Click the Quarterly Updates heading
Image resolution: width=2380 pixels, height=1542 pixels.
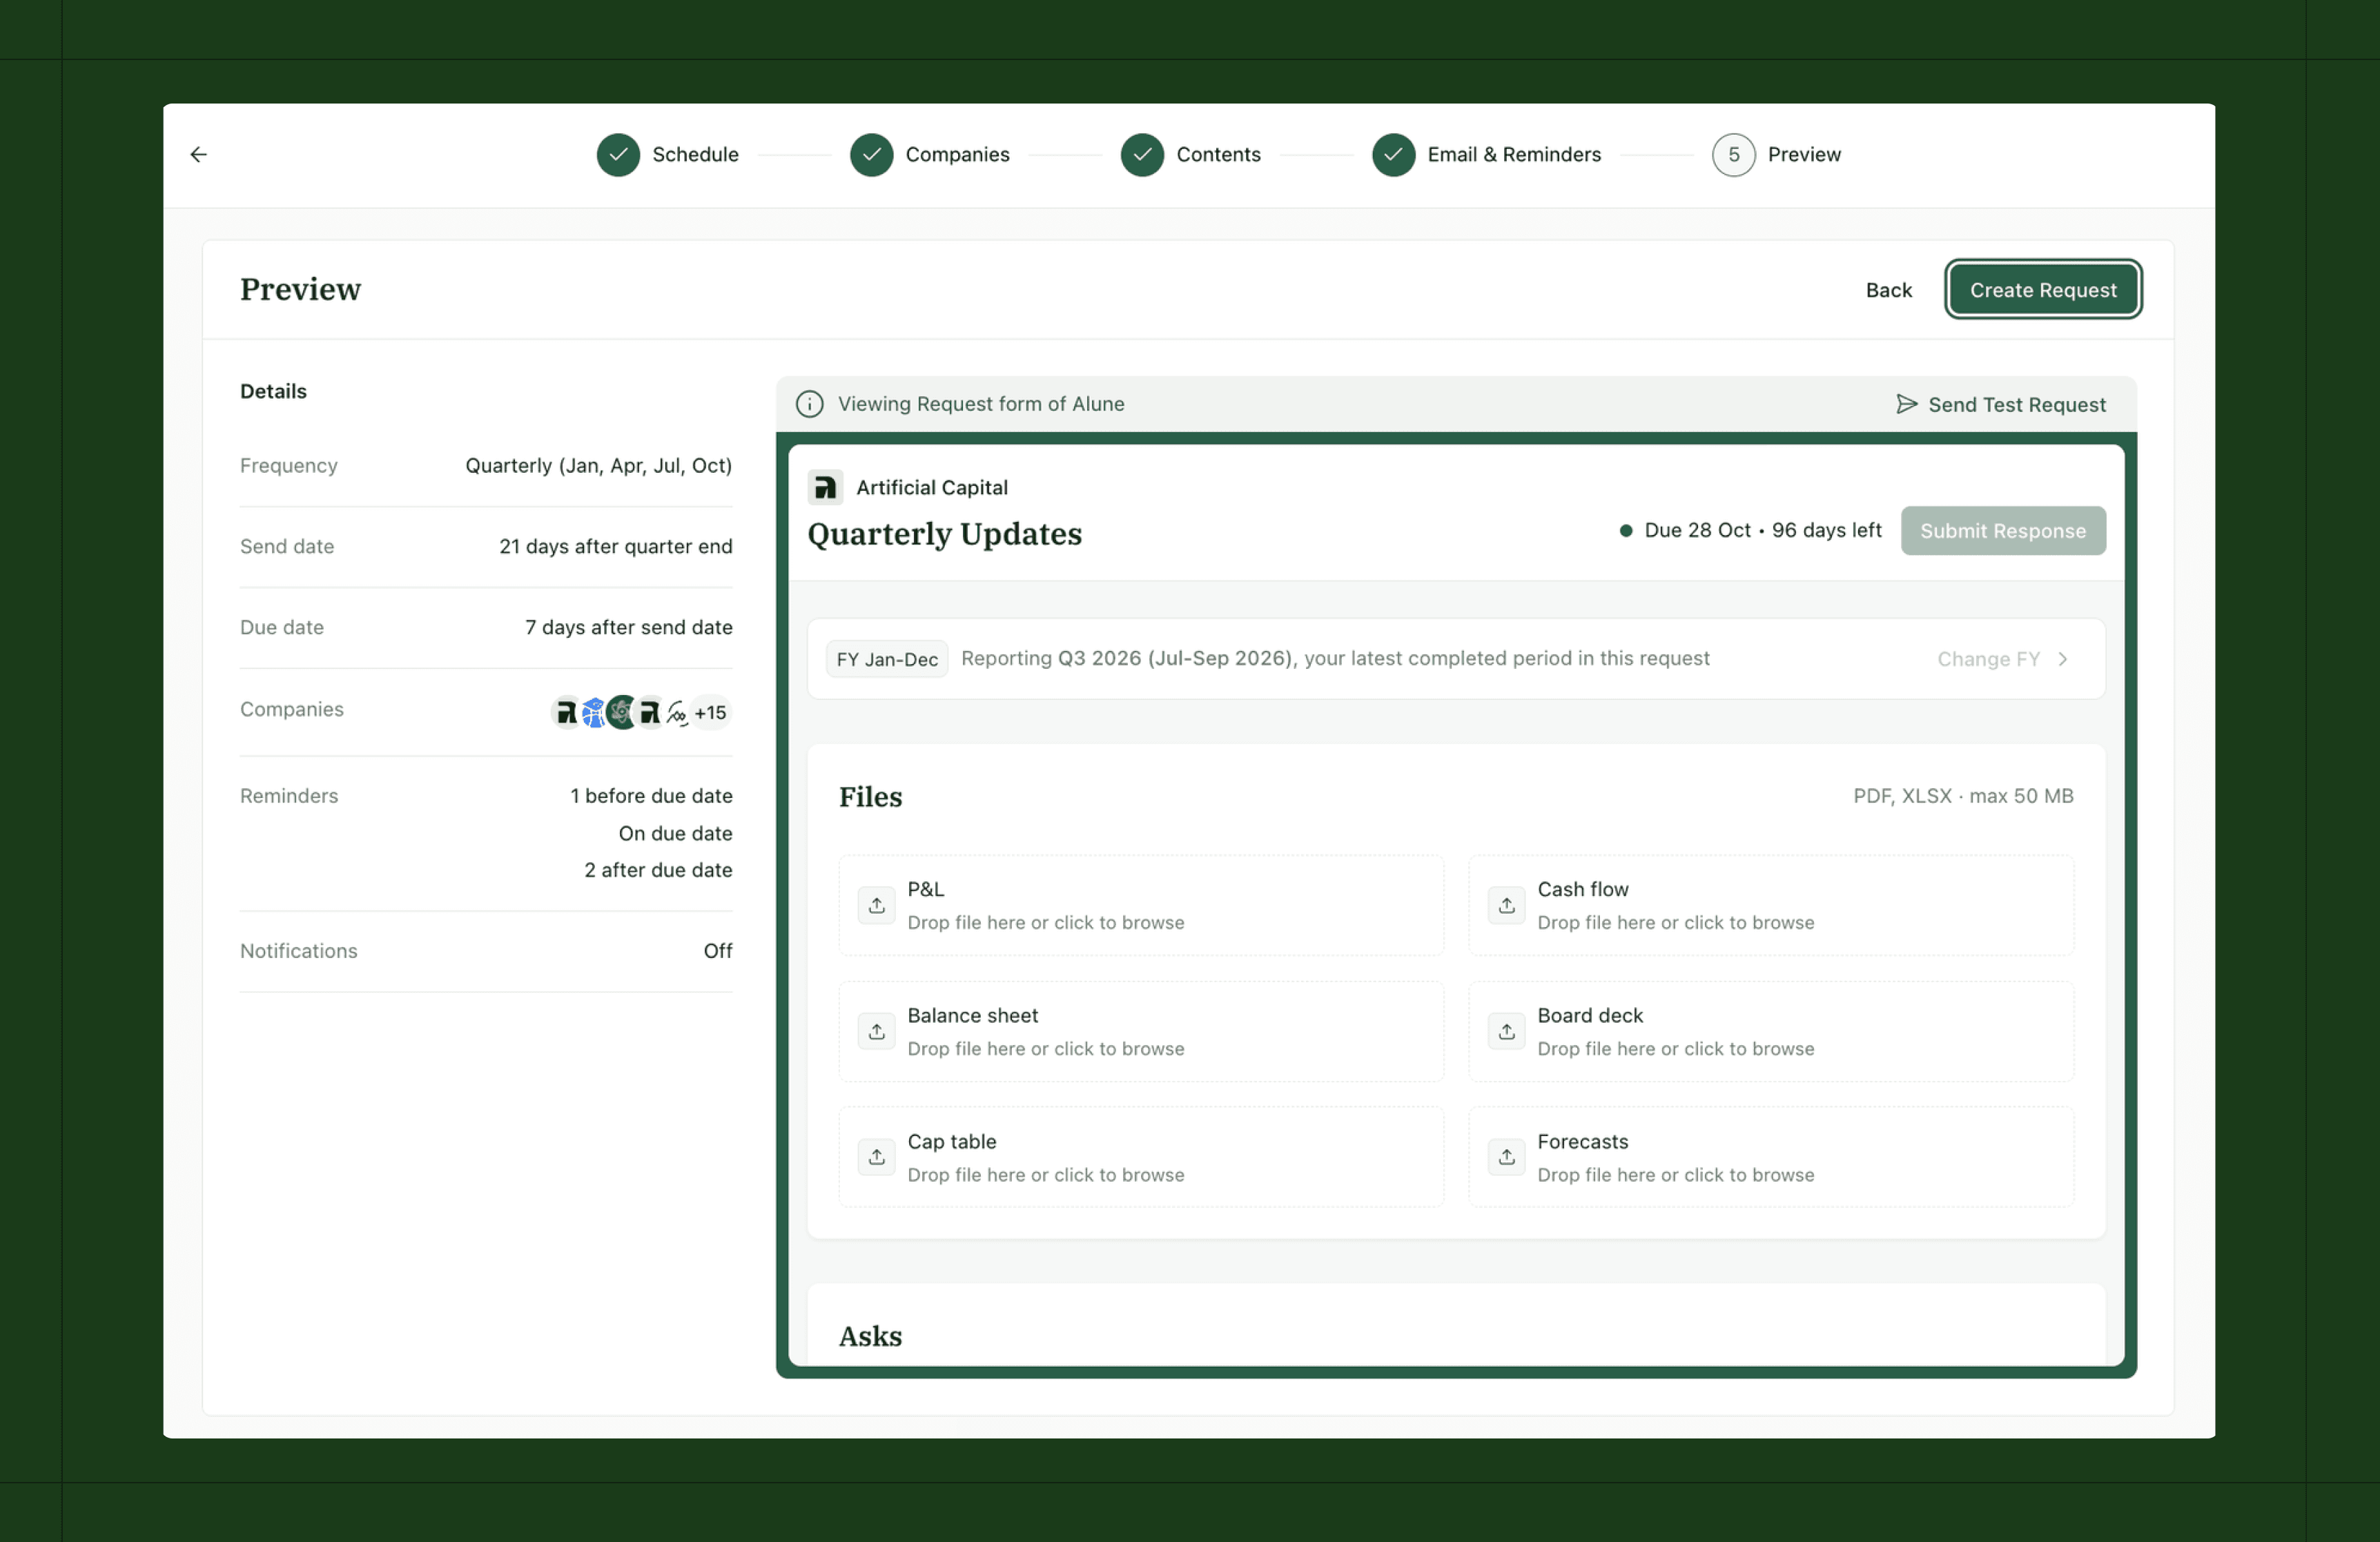pos(944,534)
